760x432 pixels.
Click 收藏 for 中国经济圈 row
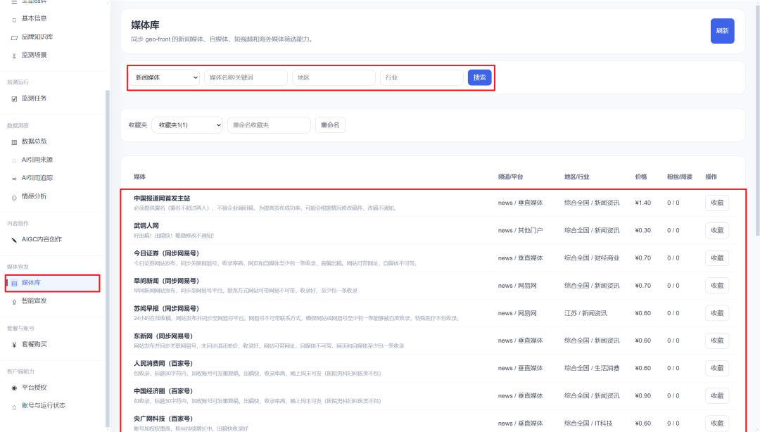717,395
